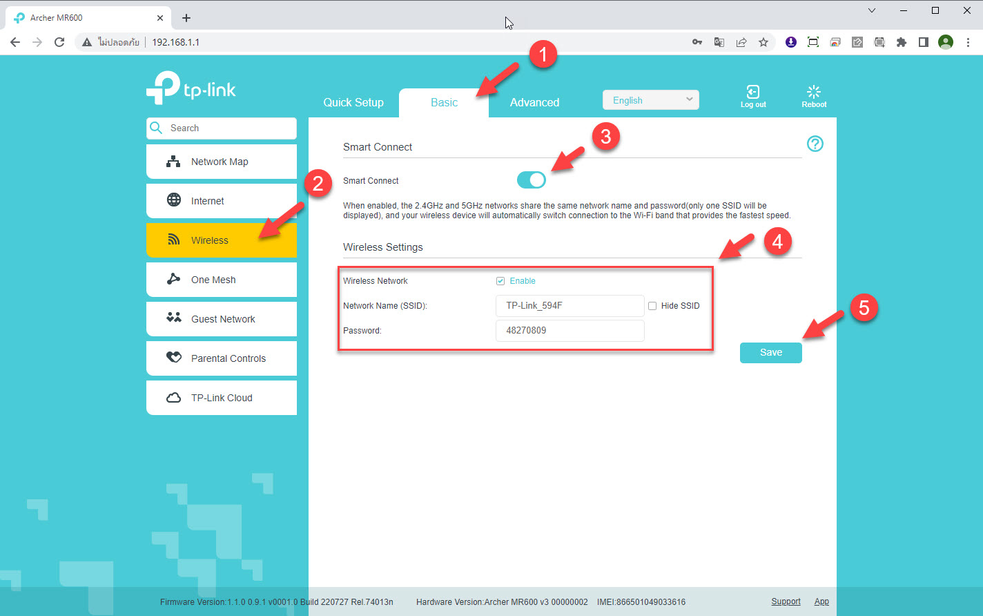
Task: Open Guest Network in the sidebar
Action: (x=222, y=319)
